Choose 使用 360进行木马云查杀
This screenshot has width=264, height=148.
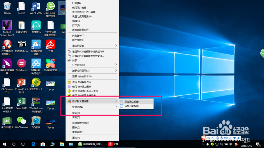tap(92, 91)
